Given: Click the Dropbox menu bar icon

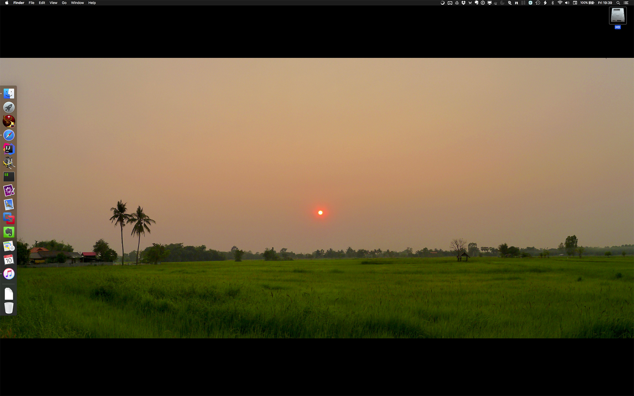Looking at the screenshot, I should coord(463,3).
